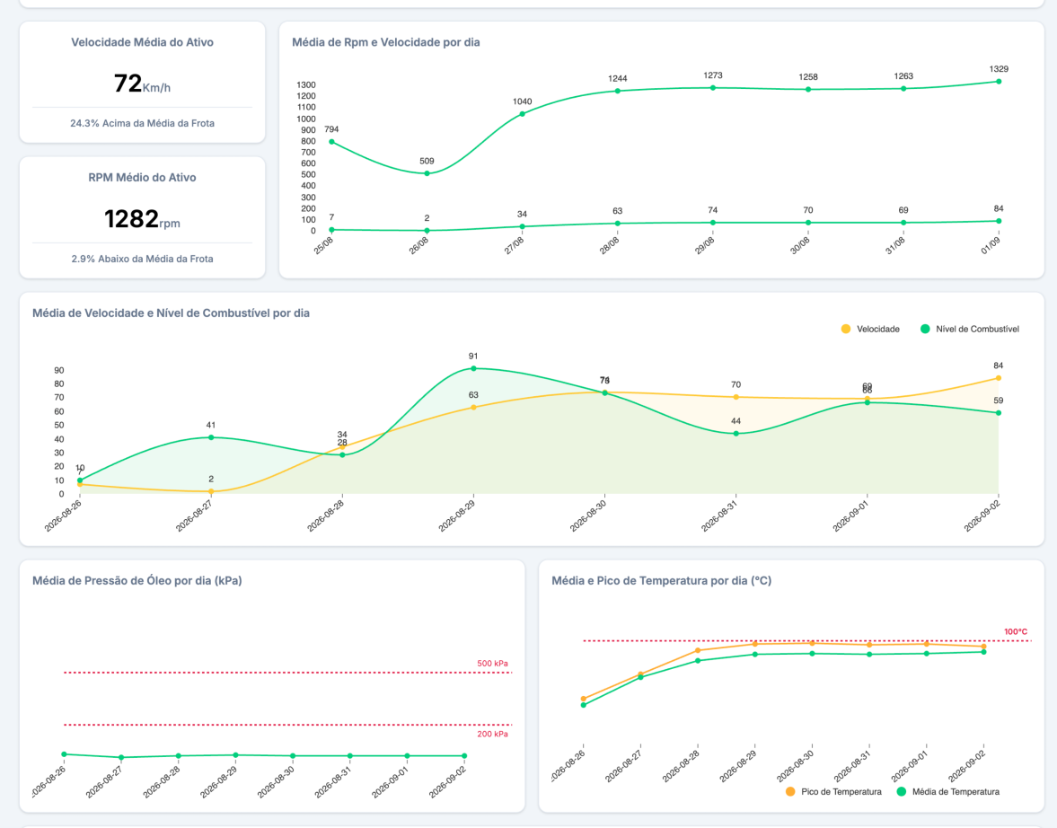Click the 29/08 axis label

pos(705,245)
